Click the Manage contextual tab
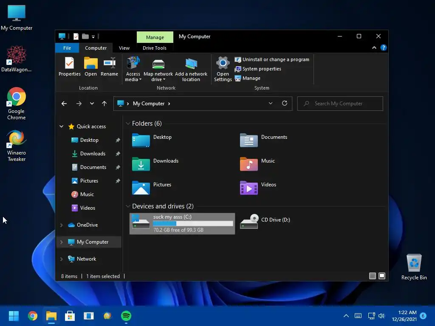This screenshot has width=435, height=326. [x=155, y=37]
